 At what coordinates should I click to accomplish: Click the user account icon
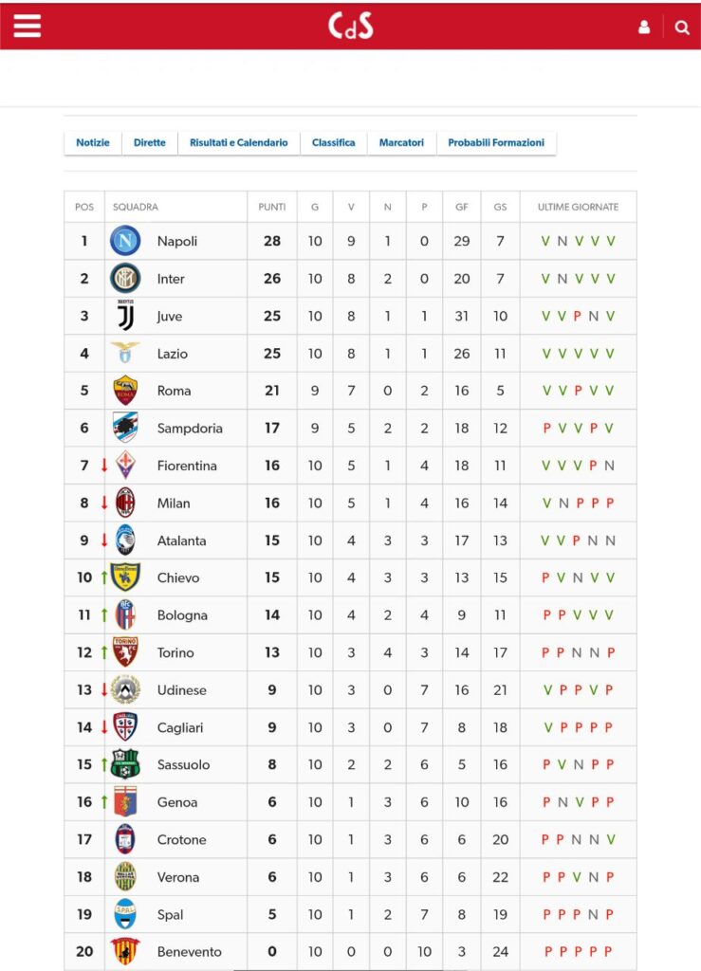point(644,27)
